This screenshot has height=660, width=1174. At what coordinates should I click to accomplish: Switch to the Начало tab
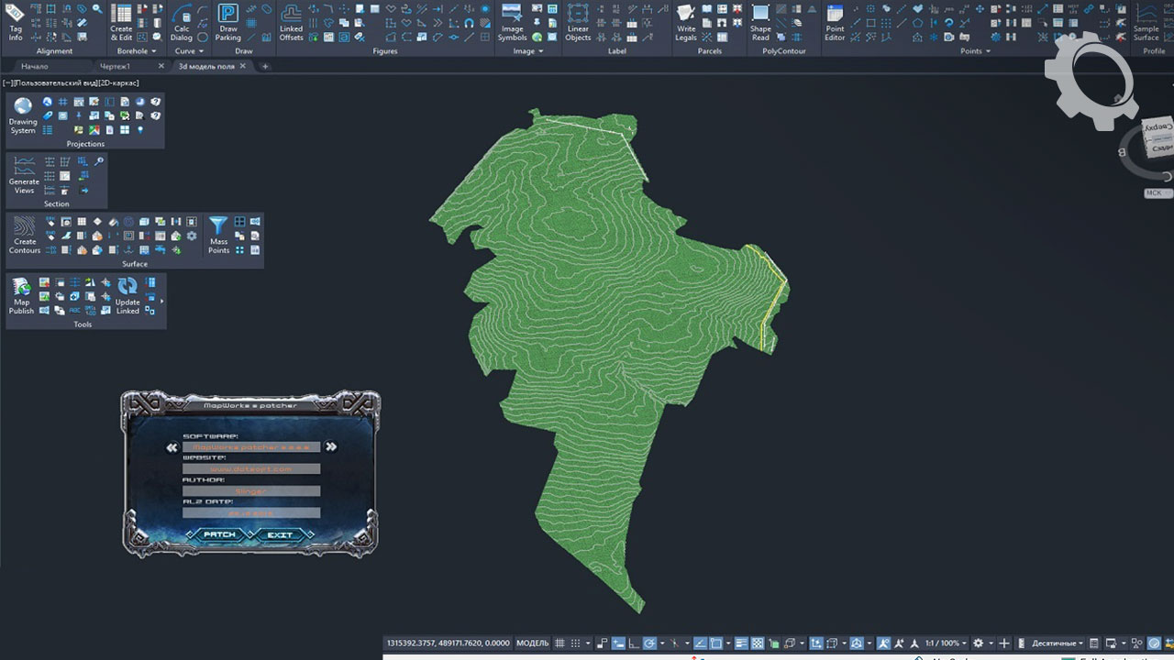tap(35, 67)
